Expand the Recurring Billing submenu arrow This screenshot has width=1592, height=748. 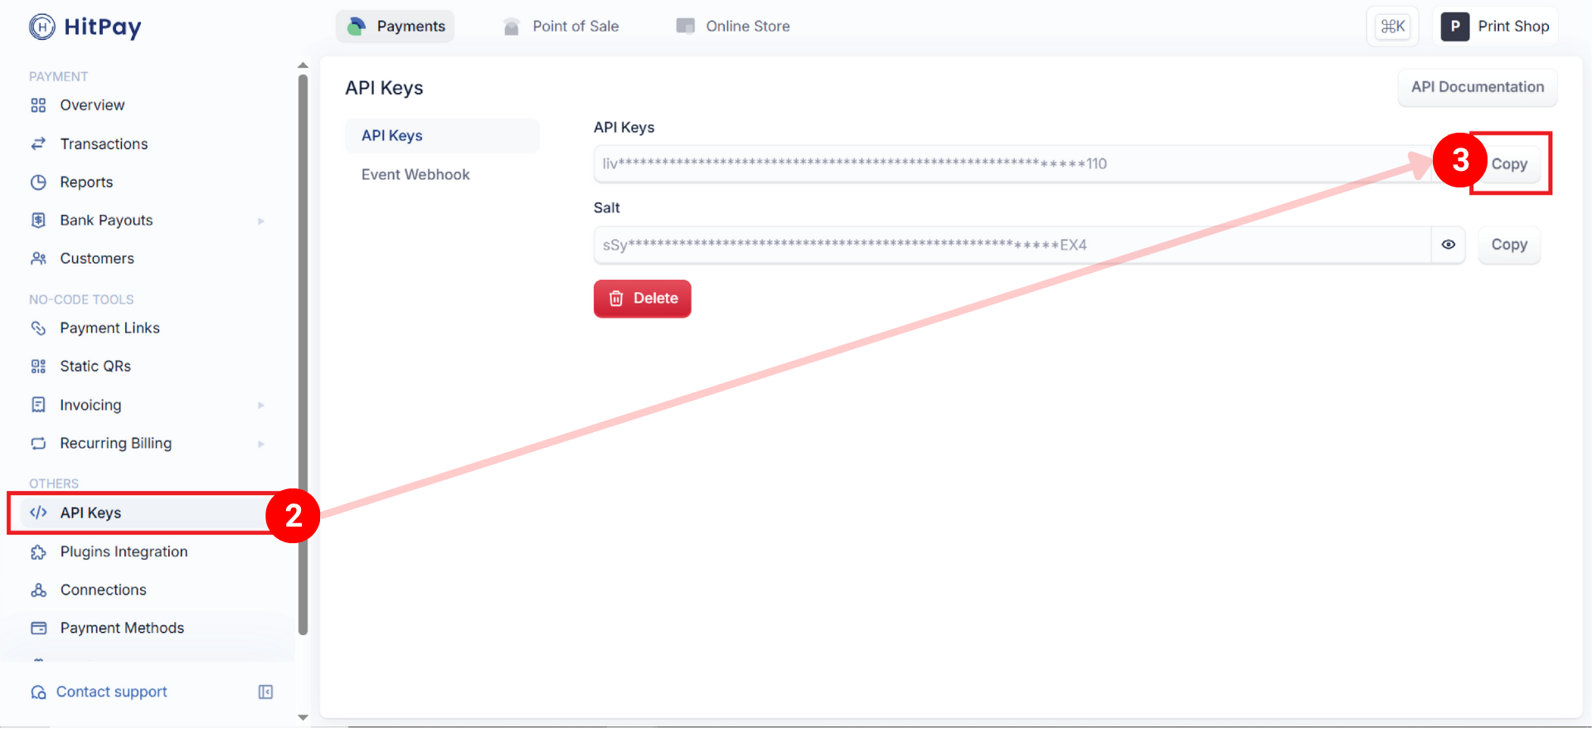tap(260, 444)
